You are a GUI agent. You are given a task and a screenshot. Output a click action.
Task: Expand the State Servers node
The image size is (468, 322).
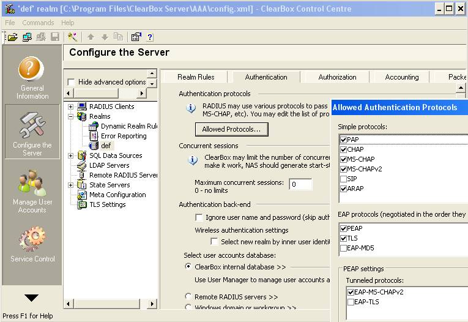[x=70, y=185]
